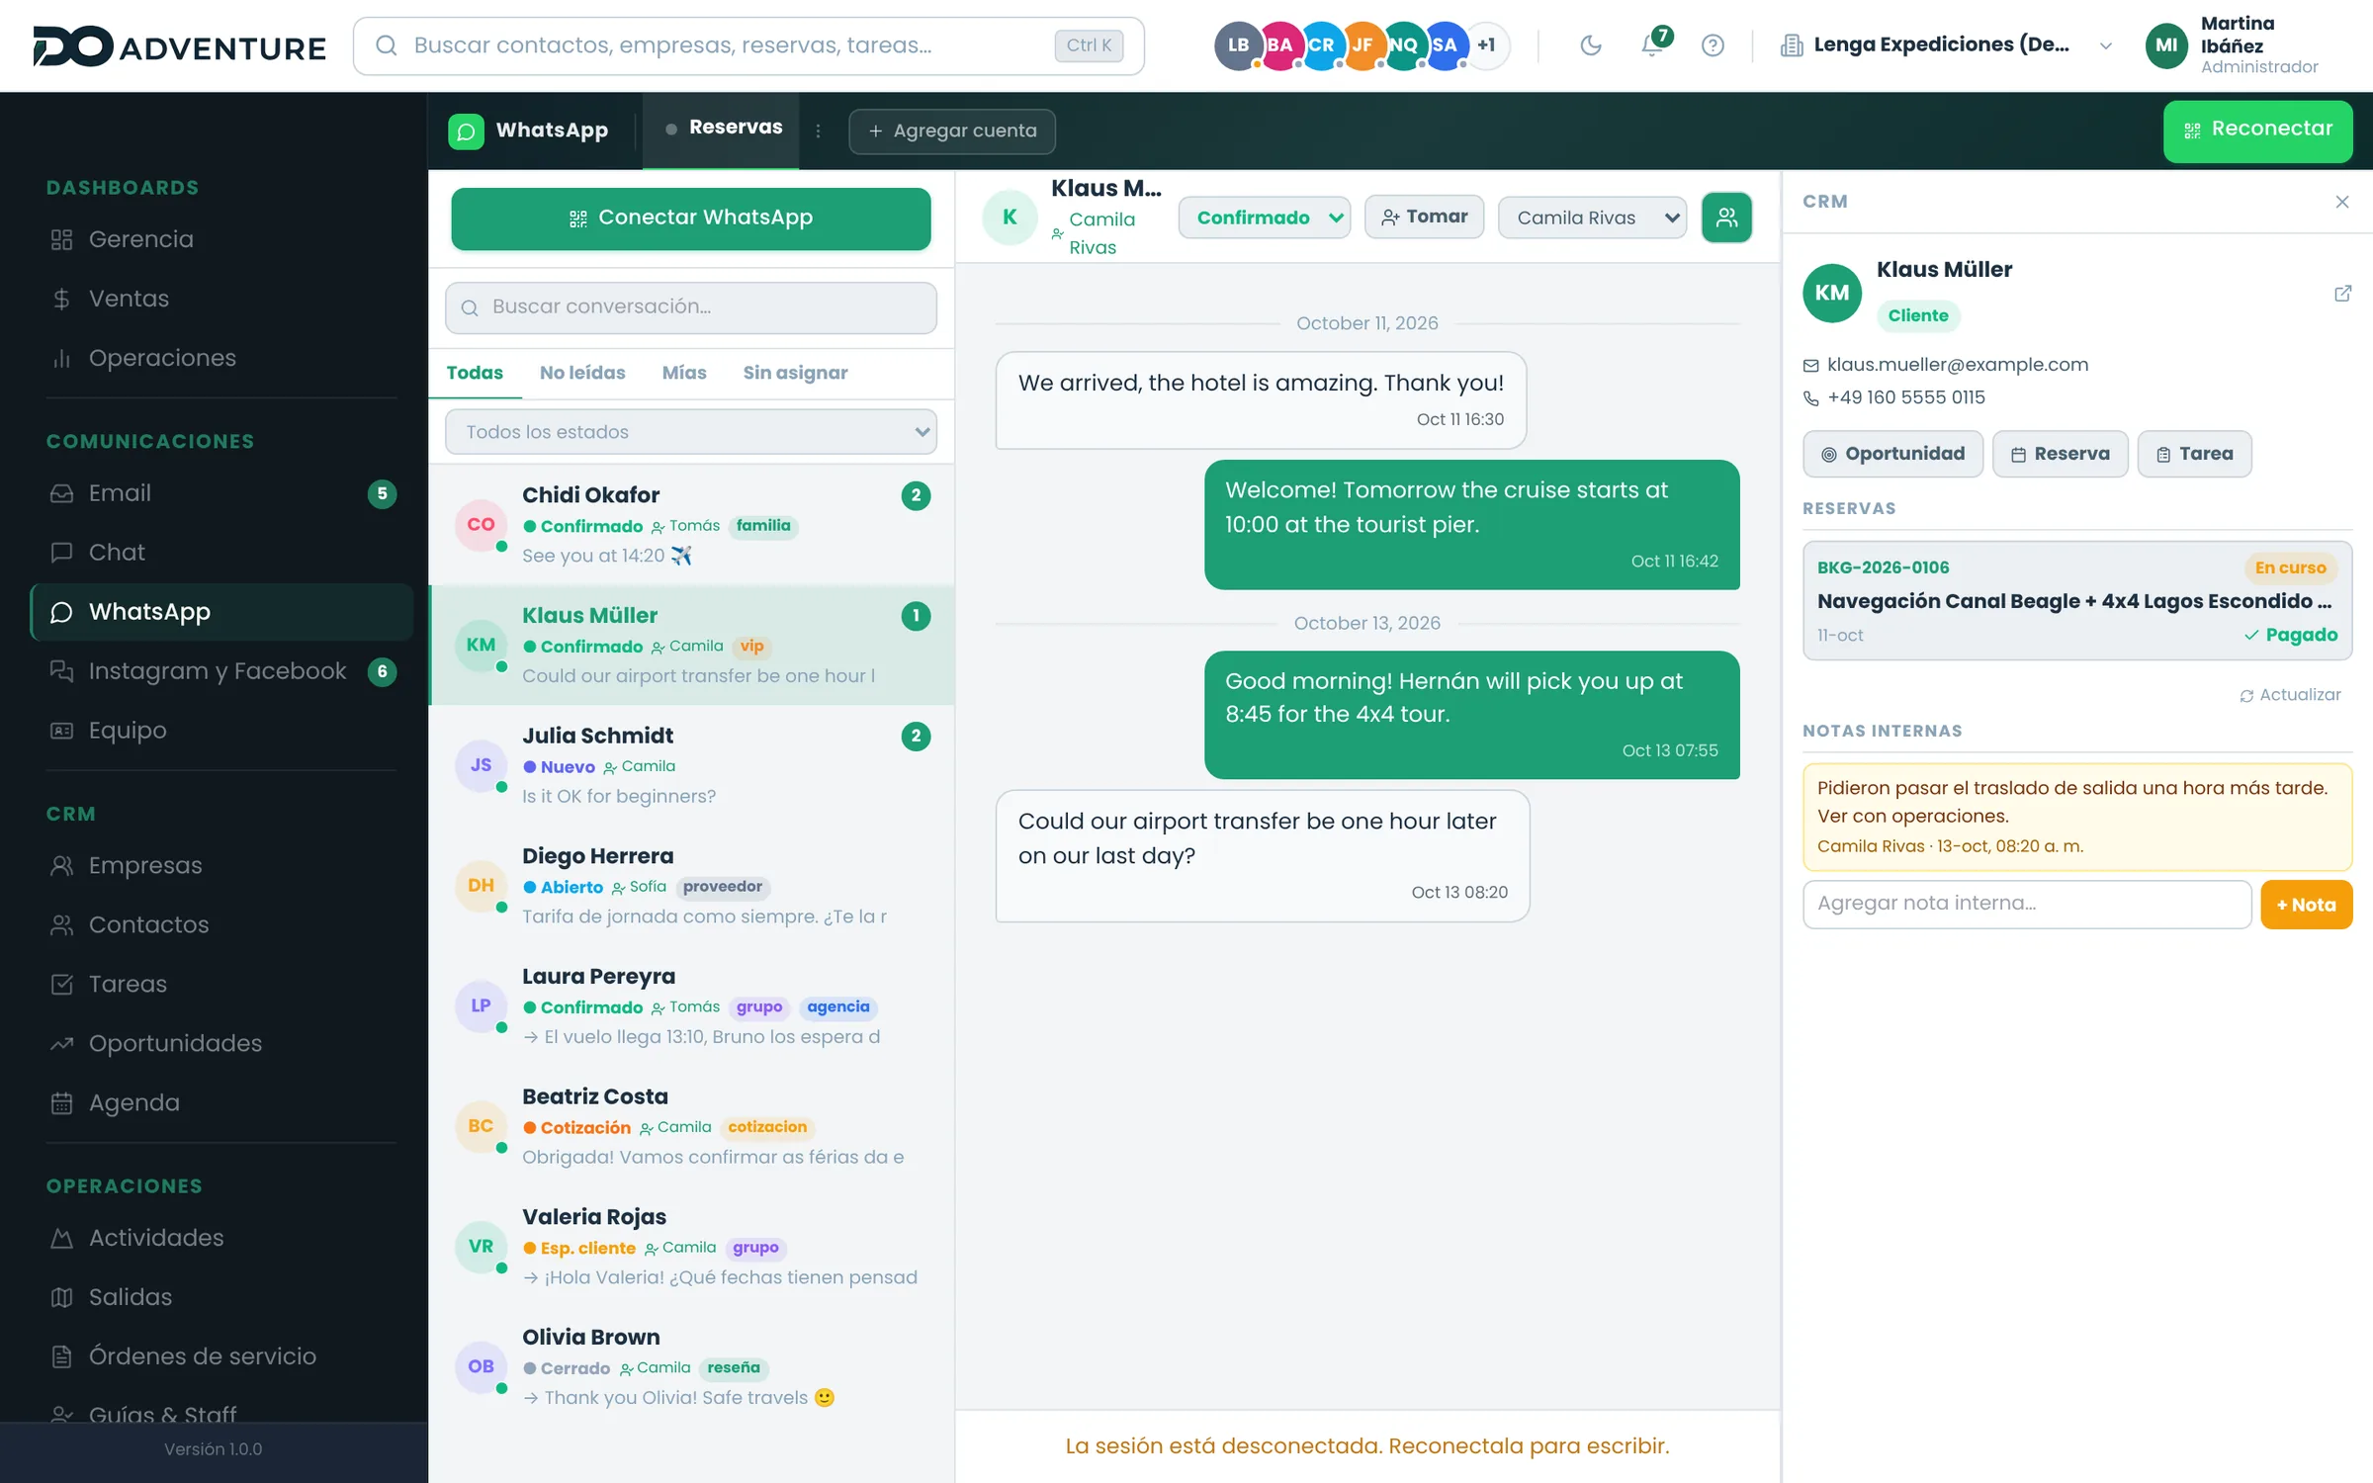Expand Confirmado status dropdown in chat header
The width and height of the screenshot is (2373, 1483).
1264,218
